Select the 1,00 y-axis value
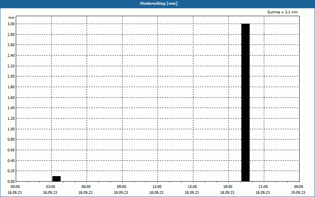The image size is (315, 197). (x=11, y=129)
